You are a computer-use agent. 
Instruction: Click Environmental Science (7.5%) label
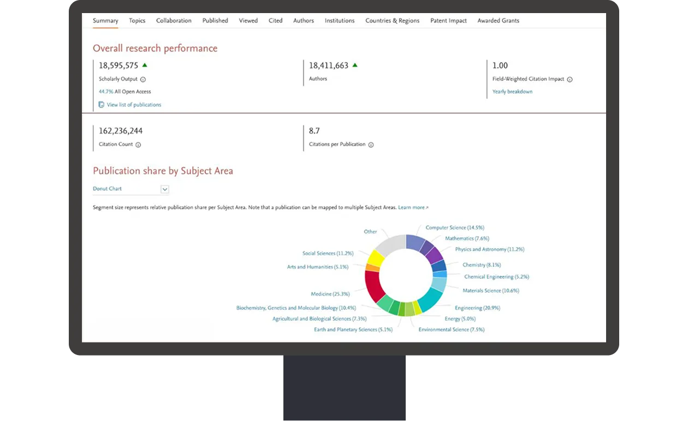point(451,329)
